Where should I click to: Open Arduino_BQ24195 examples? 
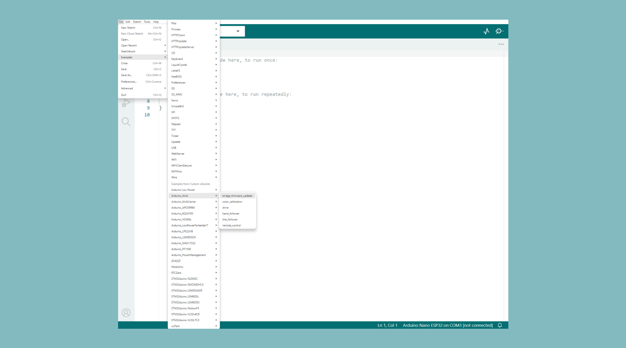pyautogui.click(x=194, y=214)
